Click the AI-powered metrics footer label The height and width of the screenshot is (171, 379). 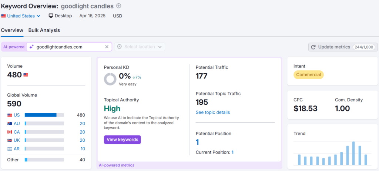pos(117,165)
